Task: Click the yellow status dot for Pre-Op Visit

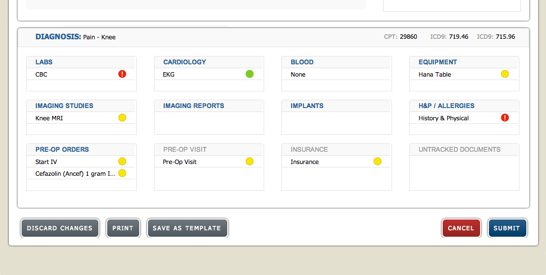Action: tap(249, 162)
